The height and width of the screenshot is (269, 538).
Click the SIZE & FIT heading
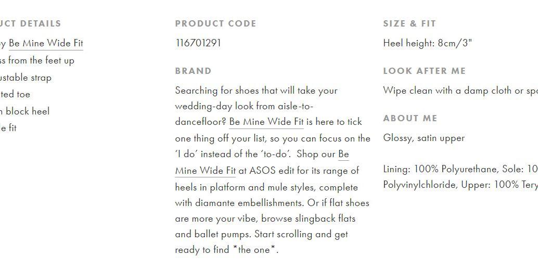tap(409, 23)
